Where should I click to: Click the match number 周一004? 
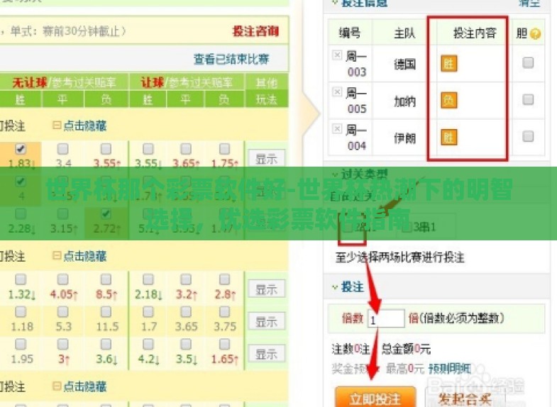pos(356,138)
